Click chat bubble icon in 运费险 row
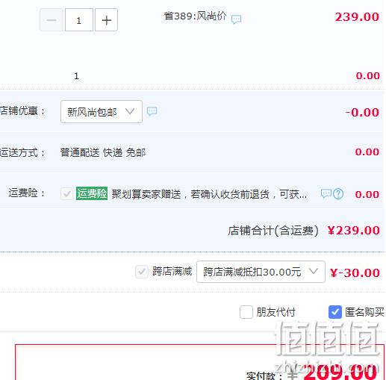Image resolution: width=386 pixels, height=380 pixels. click(326, 193)
